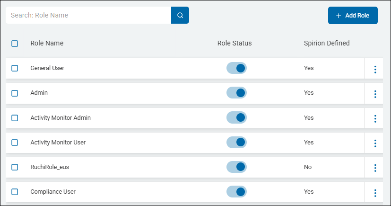Screen dimensions: 391x206
Task: Open actions menu for Activity Monitor User
Action: 375,143
